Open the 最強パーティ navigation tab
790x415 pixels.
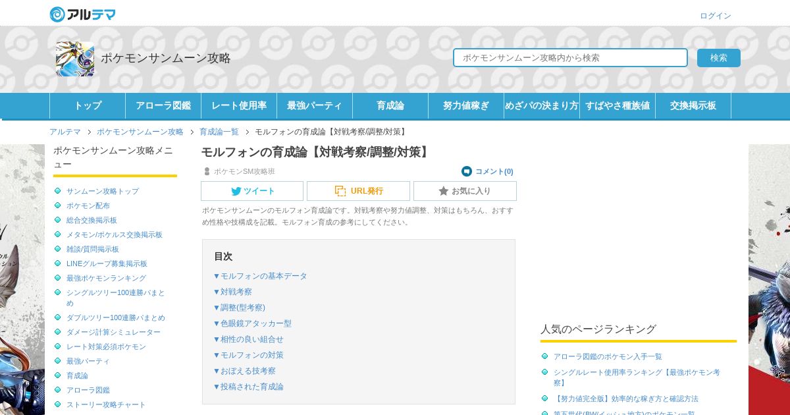click(x=315, y=105)
